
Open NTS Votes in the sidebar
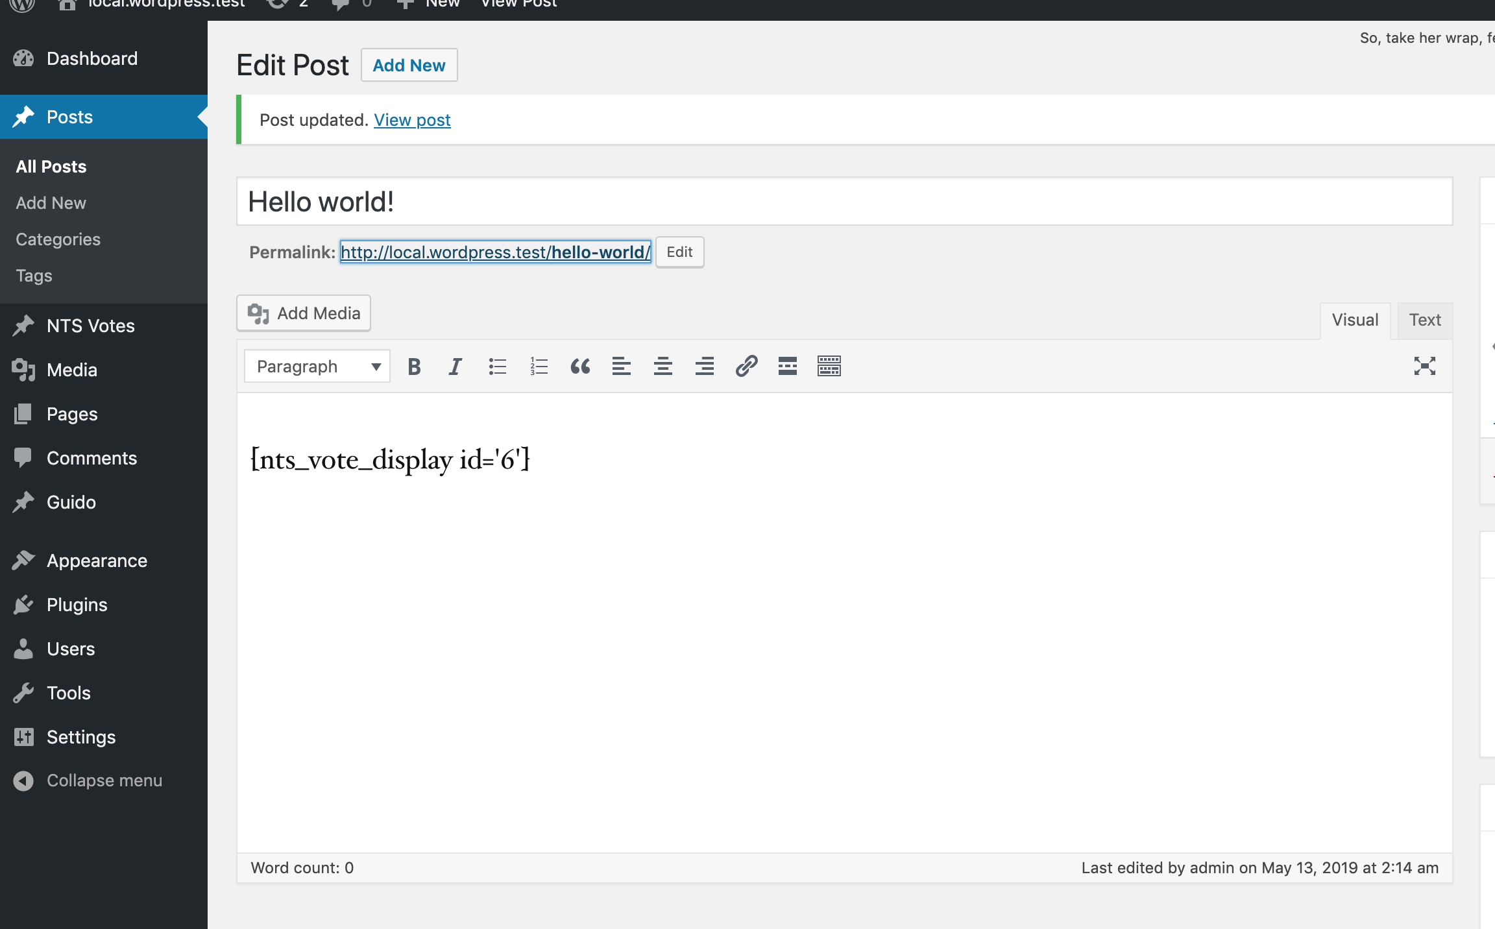pyautogui.click(x=104, y=326)
